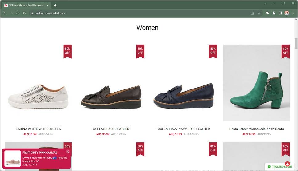
Task: Open FRUIT DIRTY PINK CANVAS popup title
Action: 40,153
